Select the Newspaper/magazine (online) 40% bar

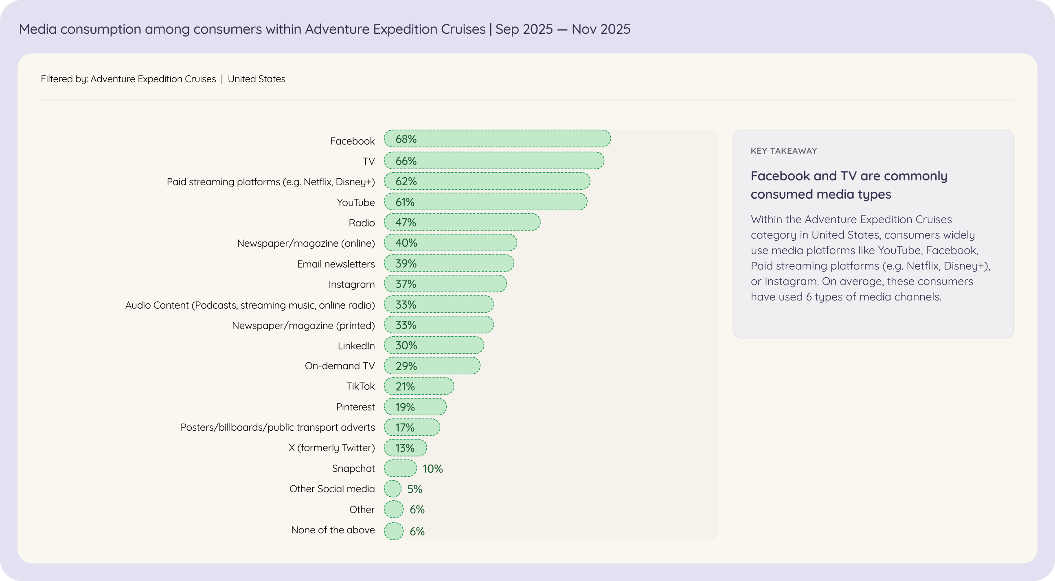point(450,243)
